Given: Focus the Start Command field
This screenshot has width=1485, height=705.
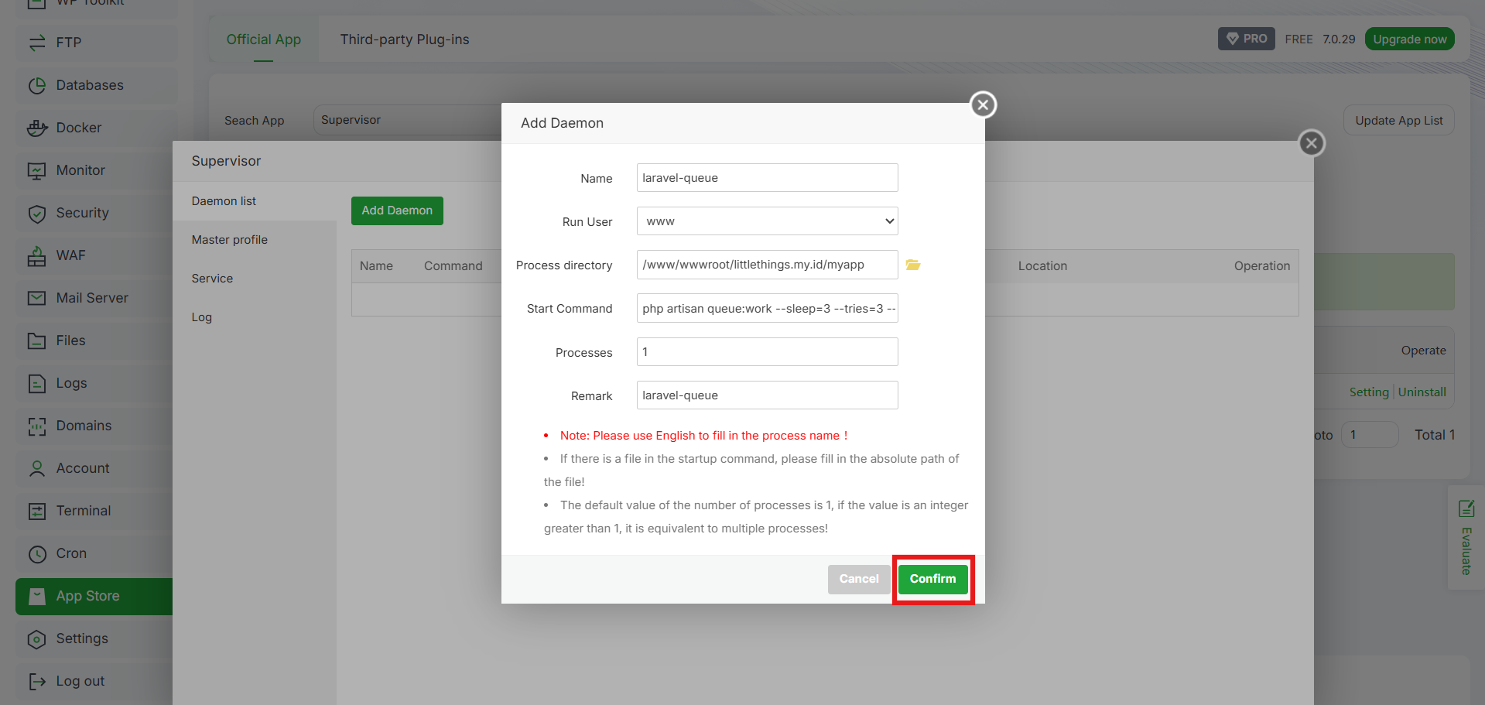Looking at the screenshot, I should 767,308.
